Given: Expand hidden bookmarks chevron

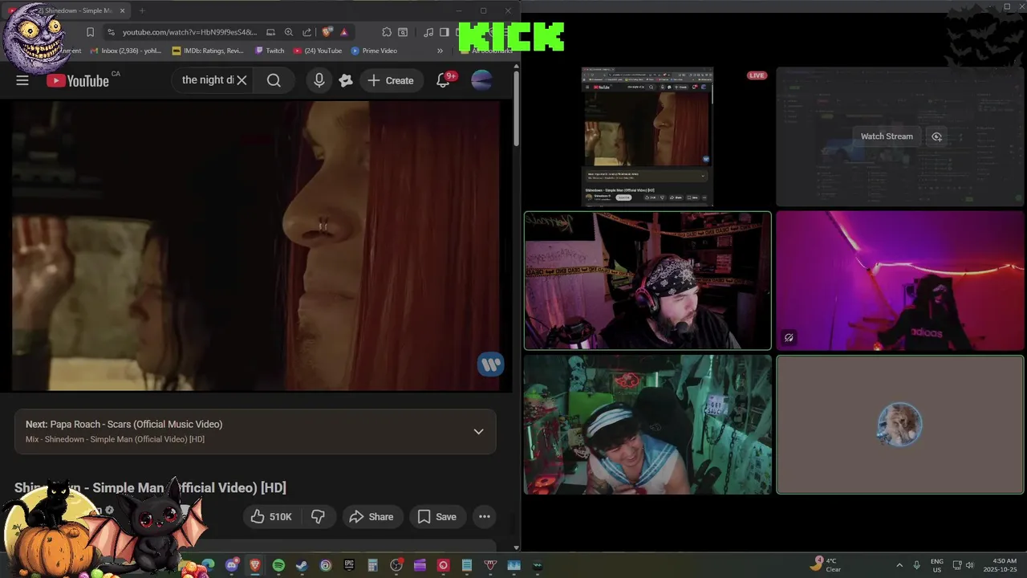Looking at the screenshot, I should pos(440,51).
